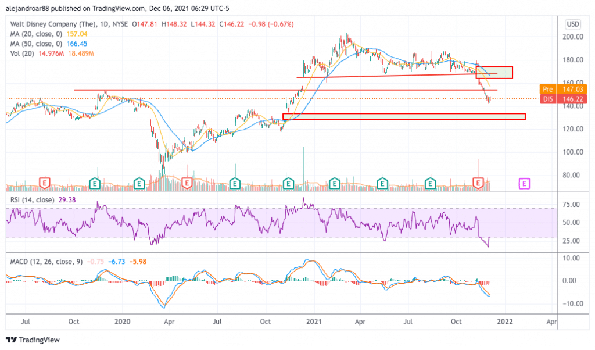Click the low price L144.32
This screenshot has height=350, width=595.
pos(203,24)
